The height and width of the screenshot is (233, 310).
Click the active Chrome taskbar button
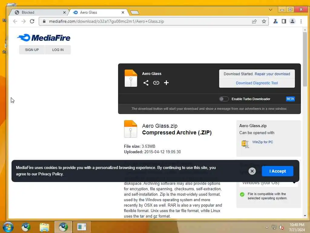(63, 227)
